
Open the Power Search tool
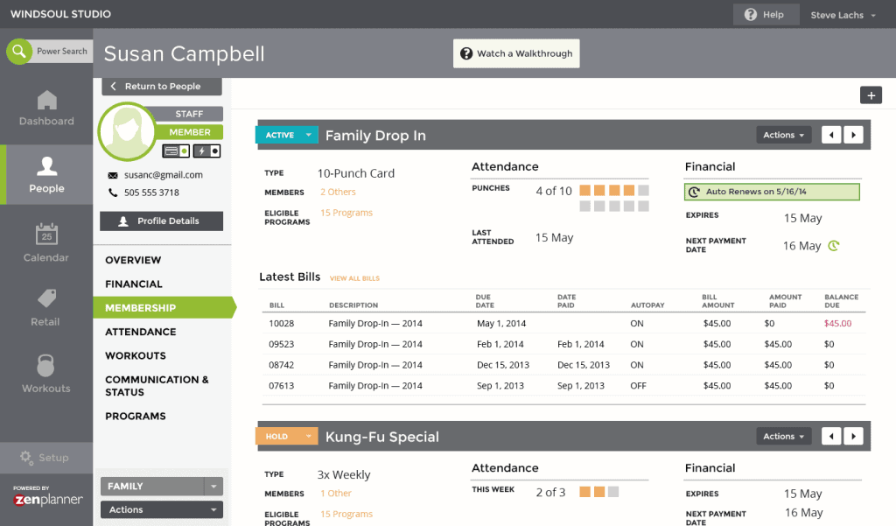pyautogui.click(x=48, y=51)
